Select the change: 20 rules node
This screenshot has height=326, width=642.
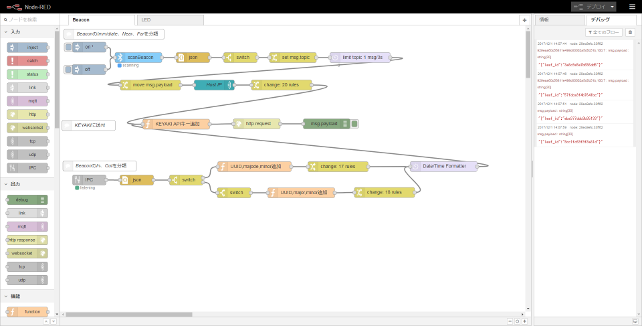pyautogui.click(x=282, y=85)
